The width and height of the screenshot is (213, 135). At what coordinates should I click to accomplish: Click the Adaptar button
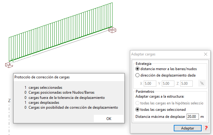coord(188,128)
